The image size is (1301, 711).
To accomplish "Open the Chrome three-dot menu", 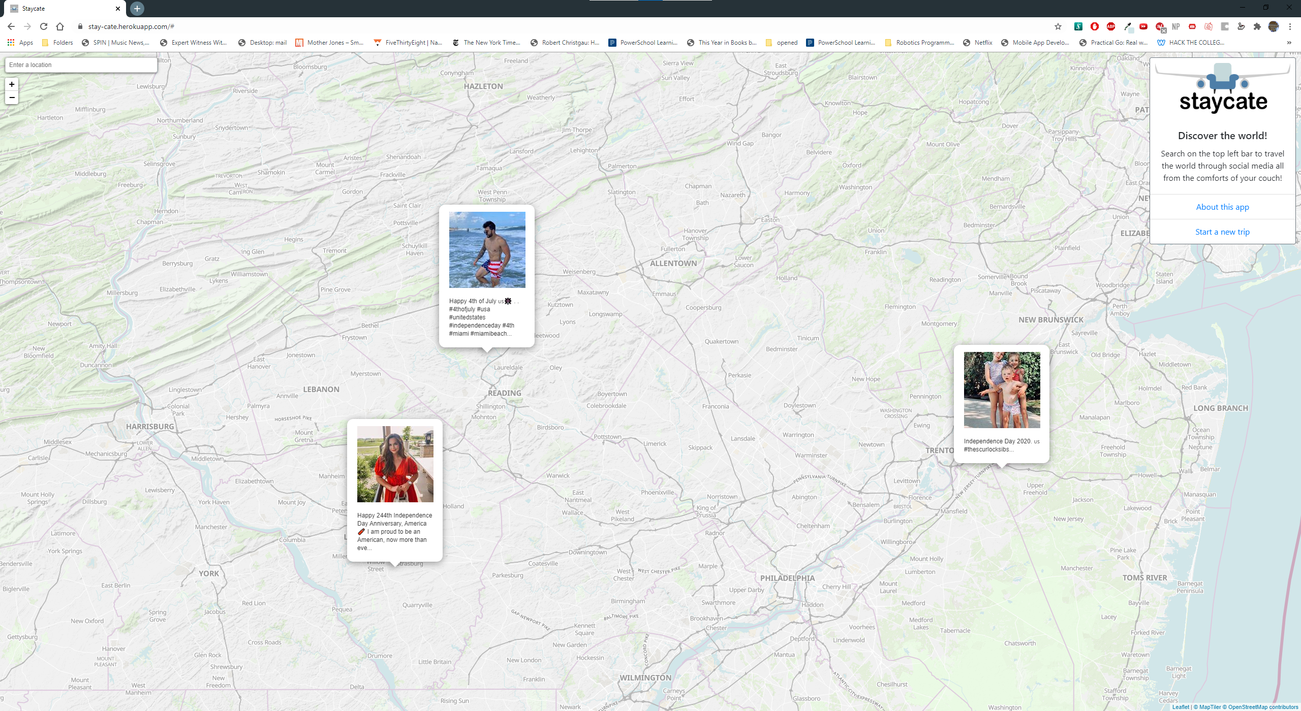I will coord(1290,26).
